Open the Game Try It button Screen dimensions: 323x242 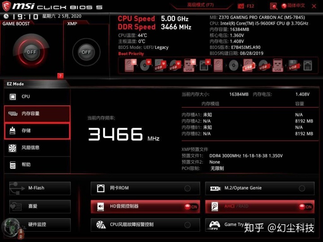coord(260,225)
